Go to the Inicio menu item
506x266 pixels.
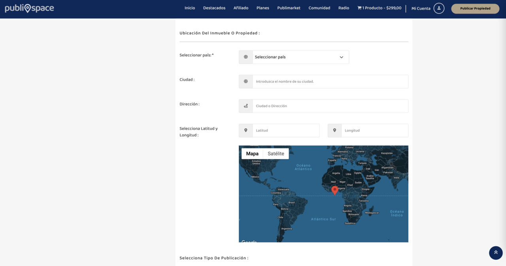point(190,8)
